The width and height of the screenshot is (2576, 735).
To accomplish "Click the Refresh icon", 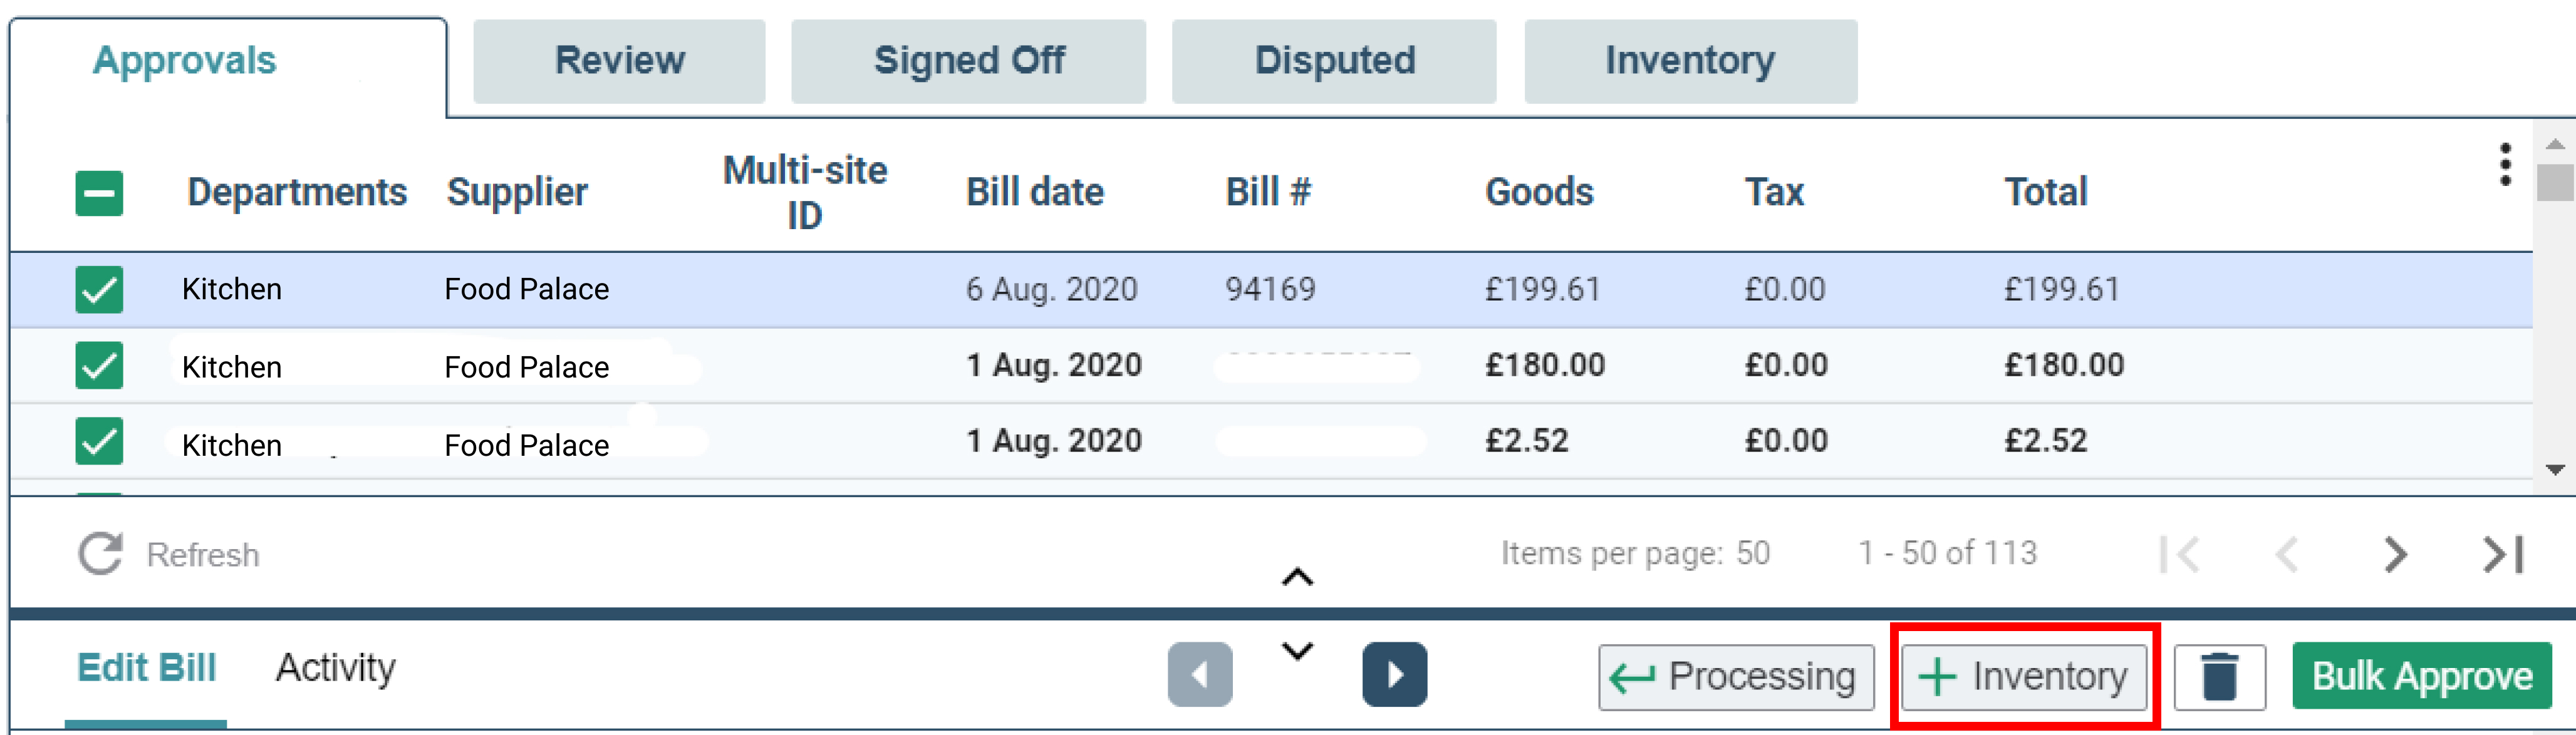I will 101,554.
